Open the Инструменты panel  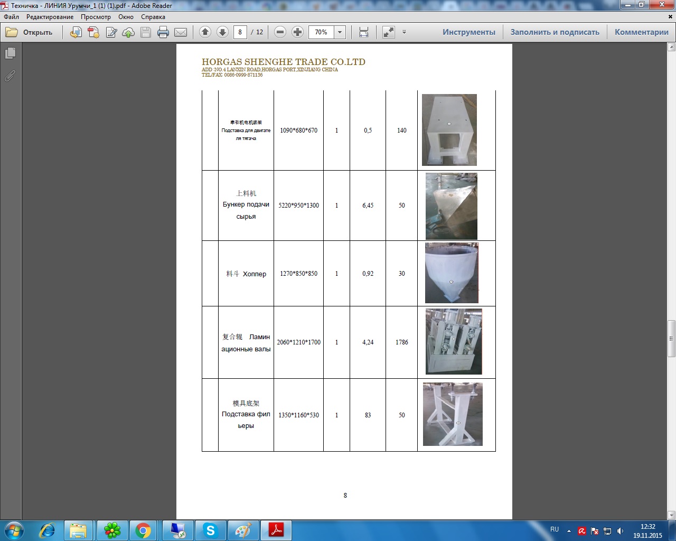pos(469,32)
